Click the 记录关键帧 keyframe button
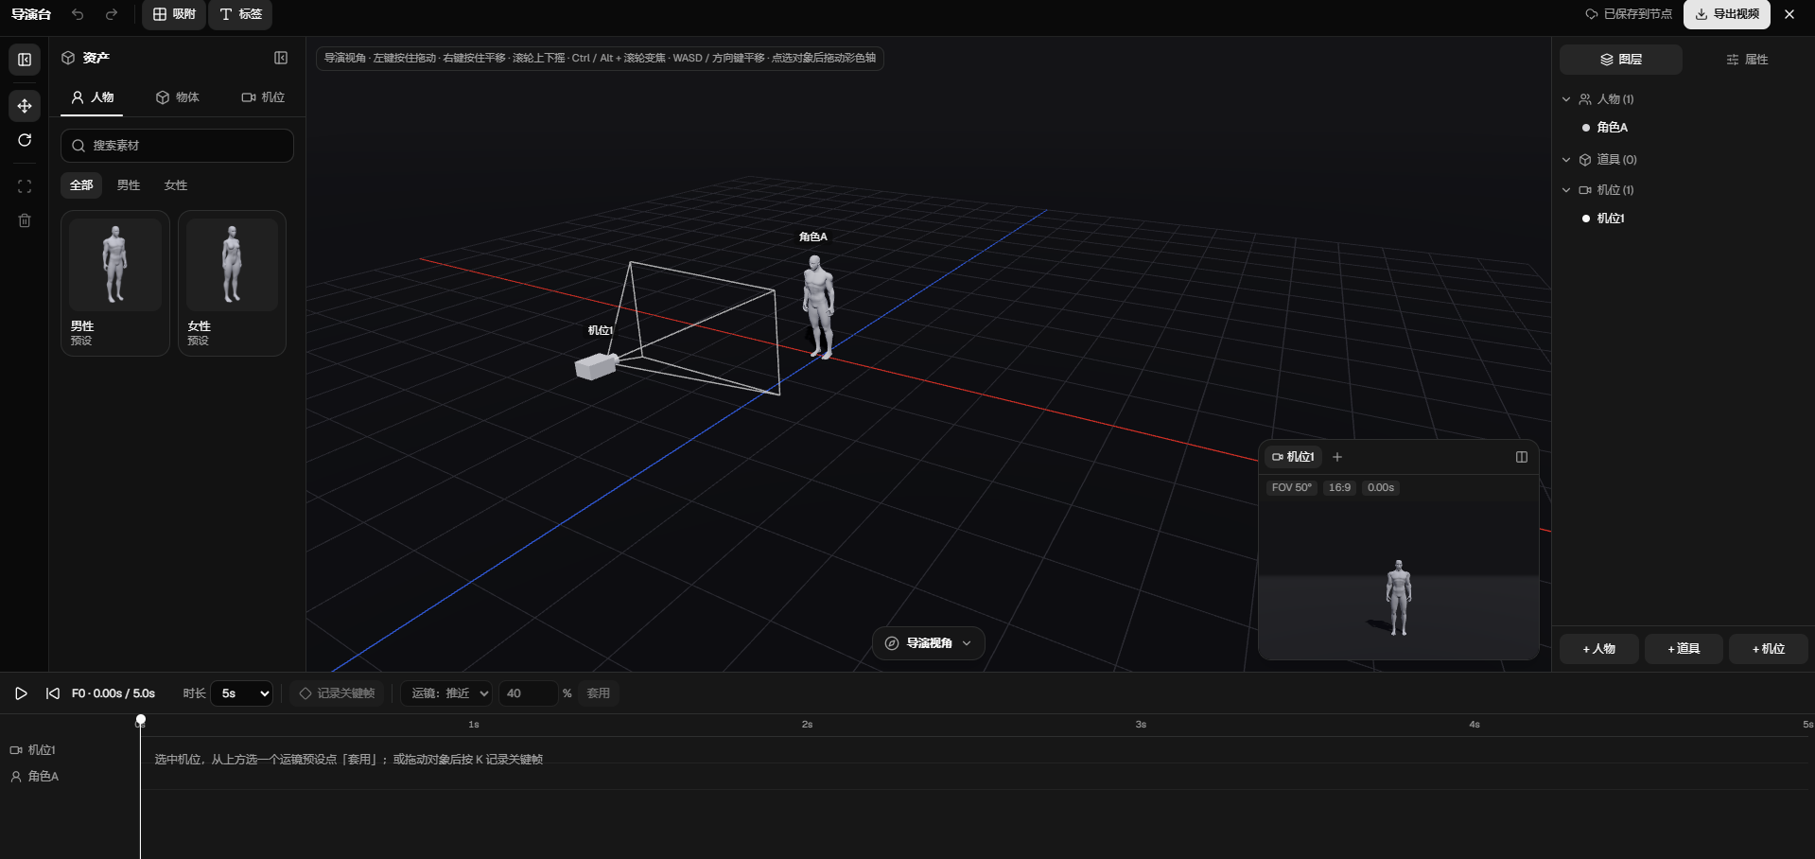 (338, 693)
